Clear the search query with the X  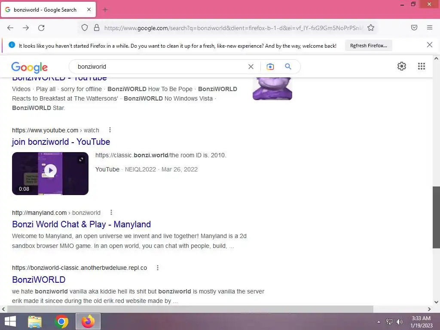coord(251,67)
